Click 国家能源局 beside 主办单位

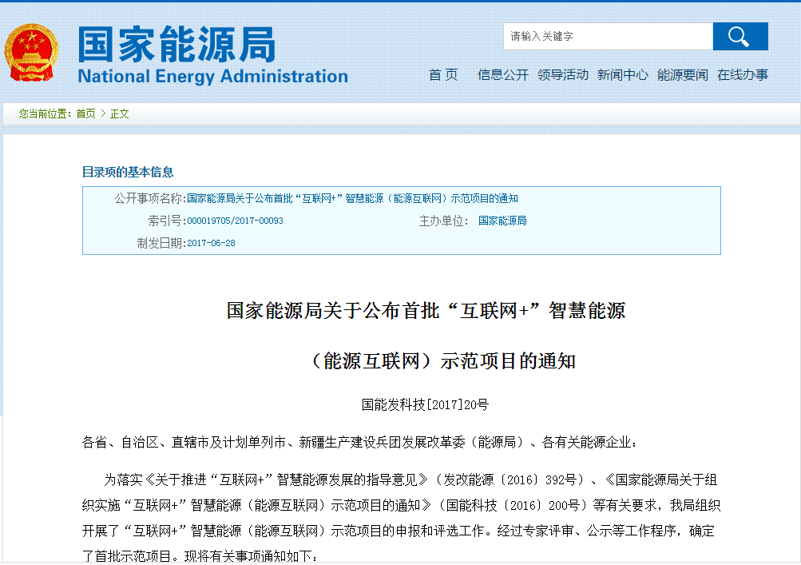click(502, 221)
